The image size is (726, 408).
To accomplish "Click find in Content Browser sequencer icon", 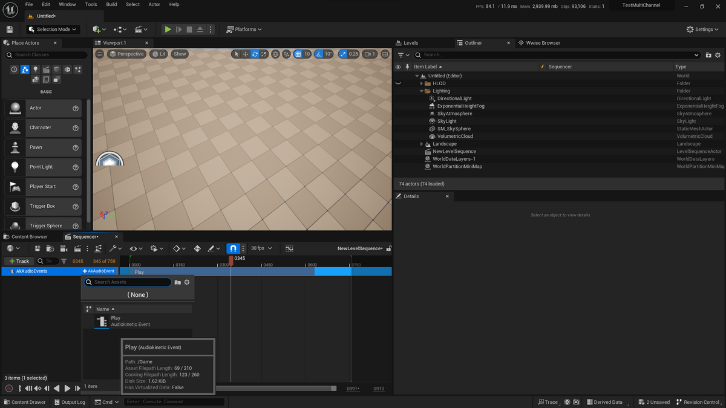I will pyautogui.click(x=50, y=248).
